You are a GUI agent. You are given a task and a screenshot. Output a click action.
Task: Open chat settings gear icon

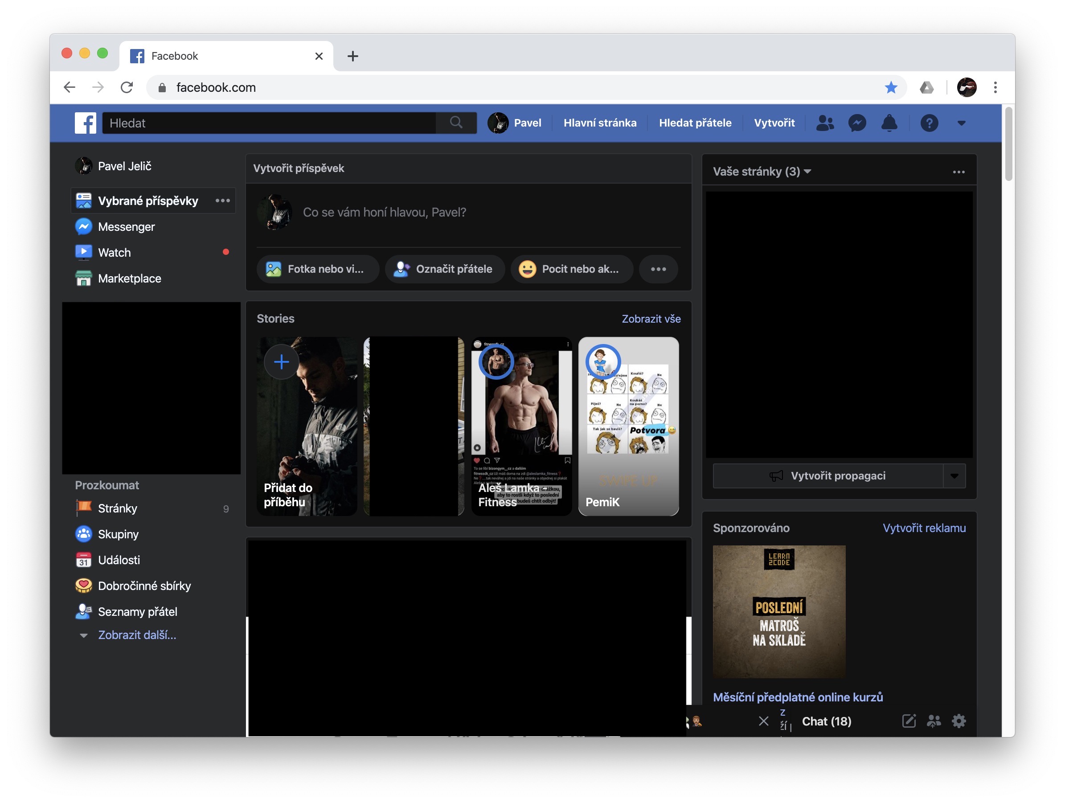click(x=958, y=721)
